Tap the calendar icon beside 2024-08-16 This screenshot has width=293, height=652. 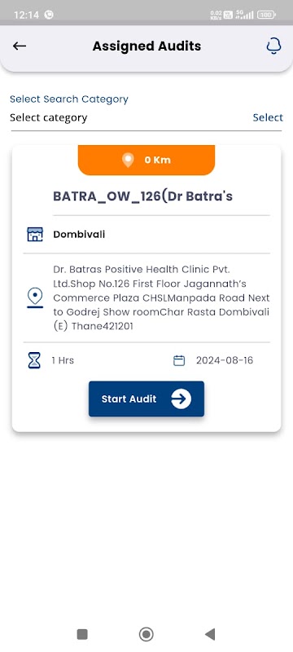pyautogui.click(x=179, y=360)
